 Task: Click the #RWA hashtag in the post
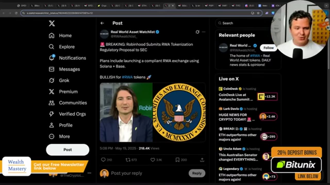tap(127, 77)
